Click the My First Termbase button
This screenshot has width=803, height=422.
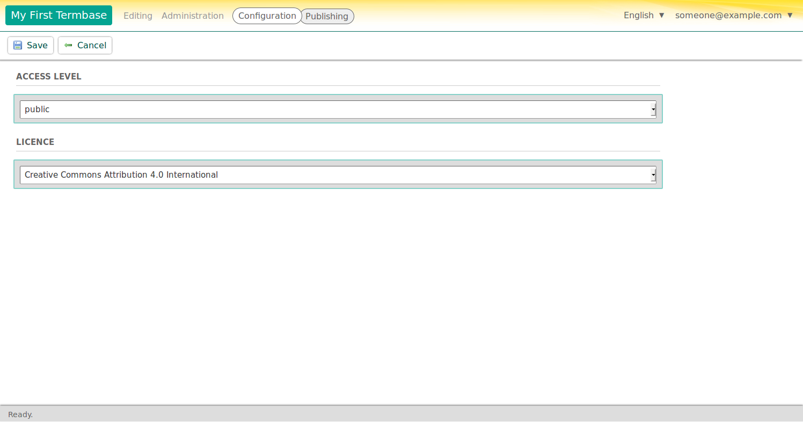pyautogui.click(x=59, y=15)
